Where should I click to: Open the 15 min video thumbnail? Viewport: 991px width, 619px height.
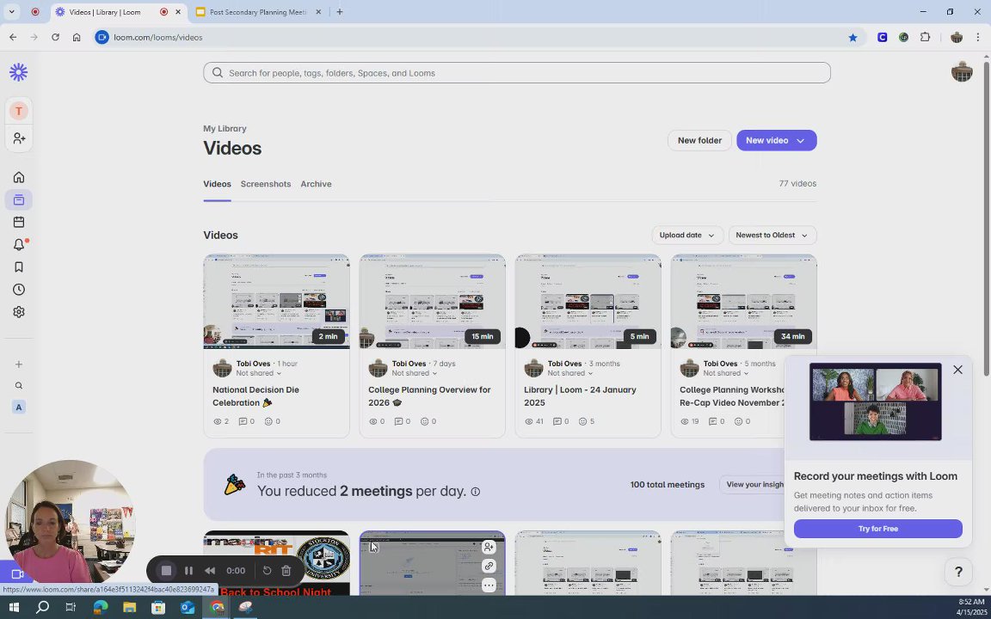coord(432,302)
